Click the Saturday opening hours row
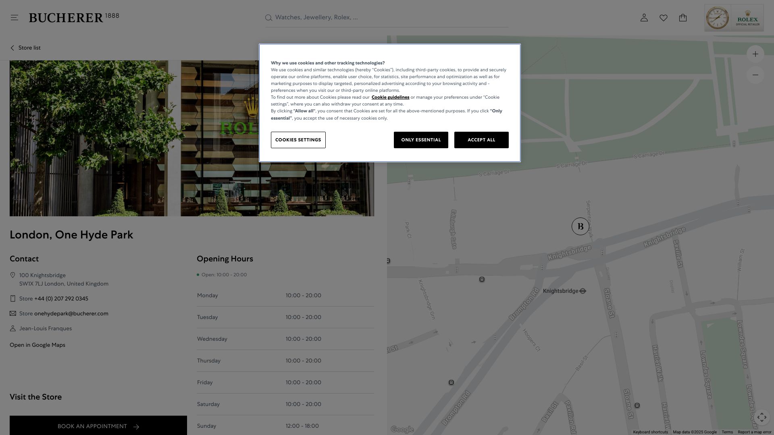 (x=285, y=404)
